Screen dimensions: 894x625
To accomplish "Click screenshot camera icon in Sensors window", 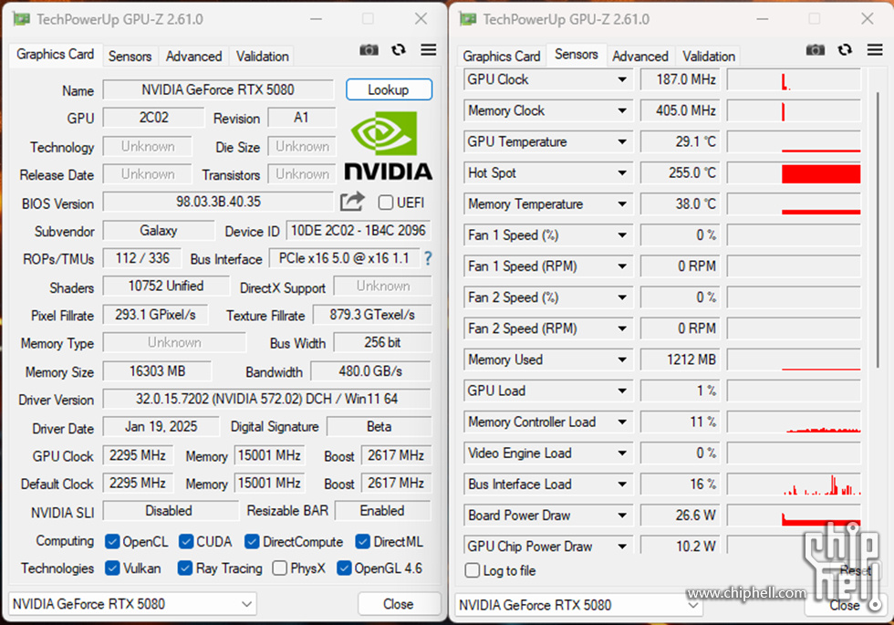I will click(816, 50).
